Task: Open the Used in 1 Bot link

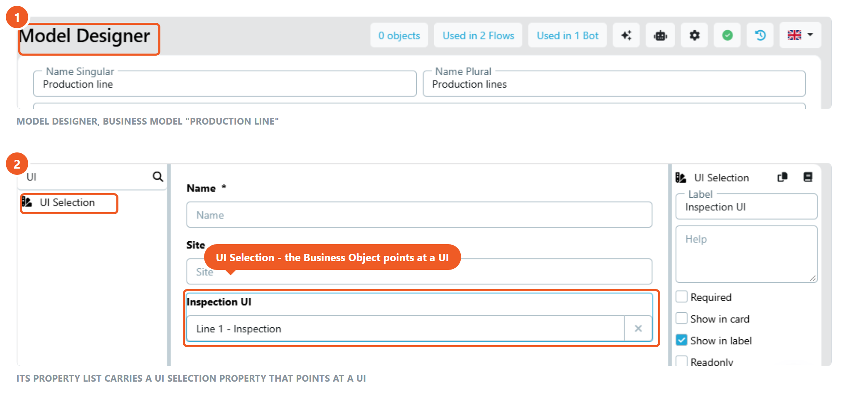Action: click(x=568, y=36)
